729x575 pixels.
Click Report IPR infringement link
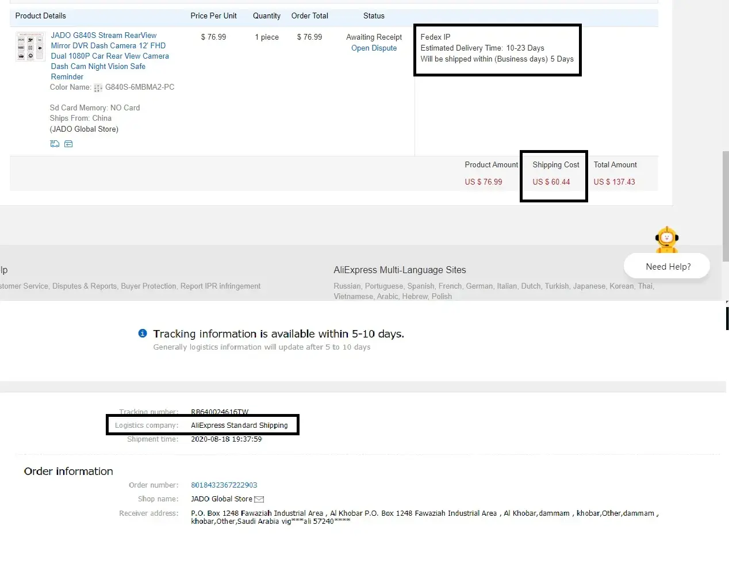click(x=220, y=286)
